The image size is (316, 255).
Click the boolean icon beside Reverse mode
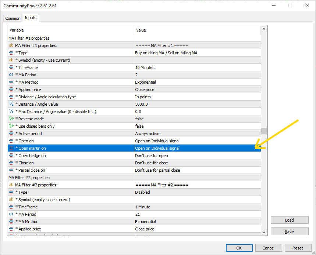pyautogui.click(x=11, y=119)
